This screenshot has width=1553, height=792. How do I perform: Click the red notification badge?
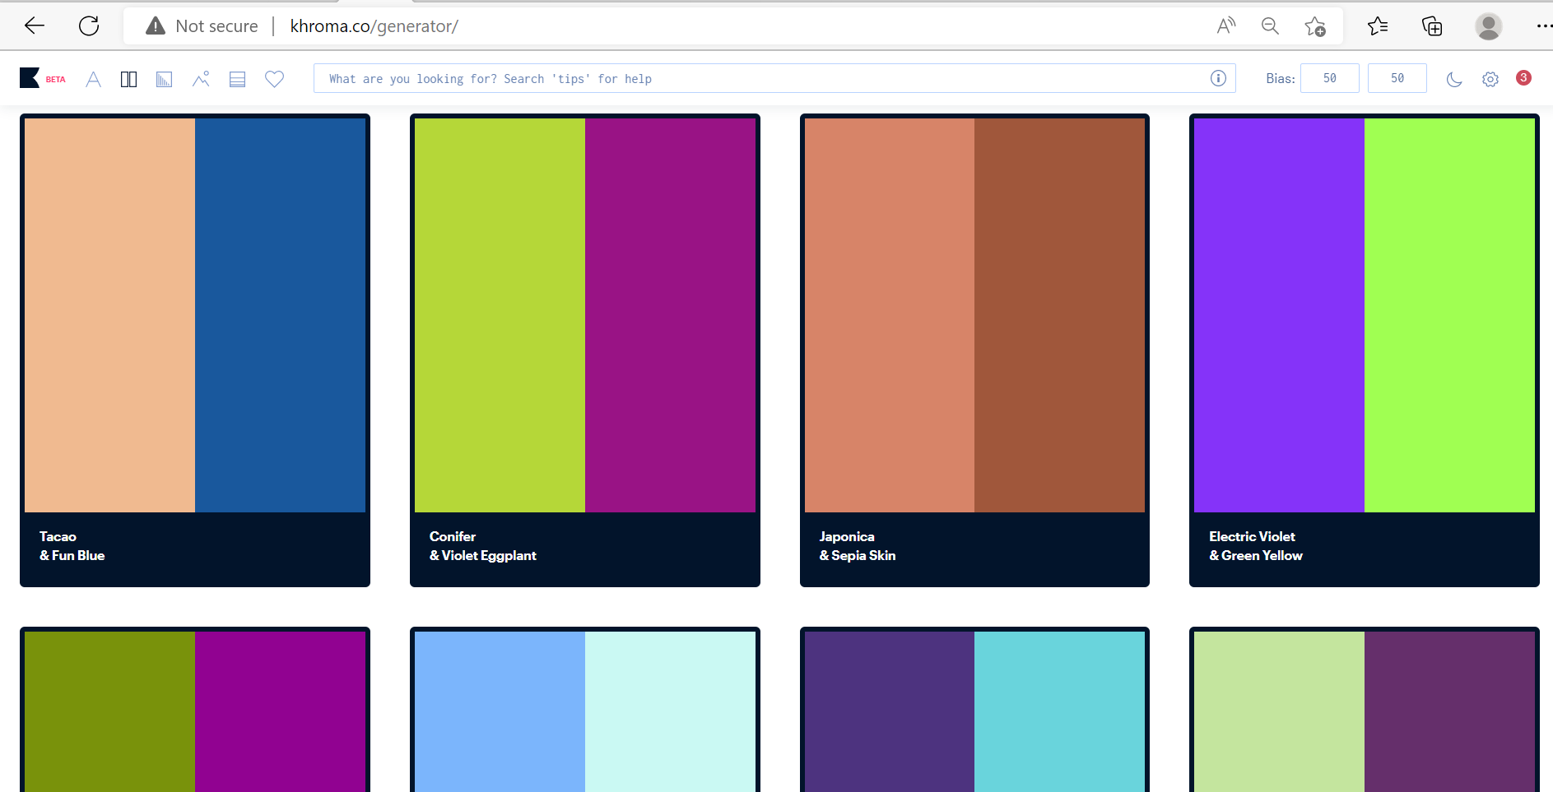1523,77
